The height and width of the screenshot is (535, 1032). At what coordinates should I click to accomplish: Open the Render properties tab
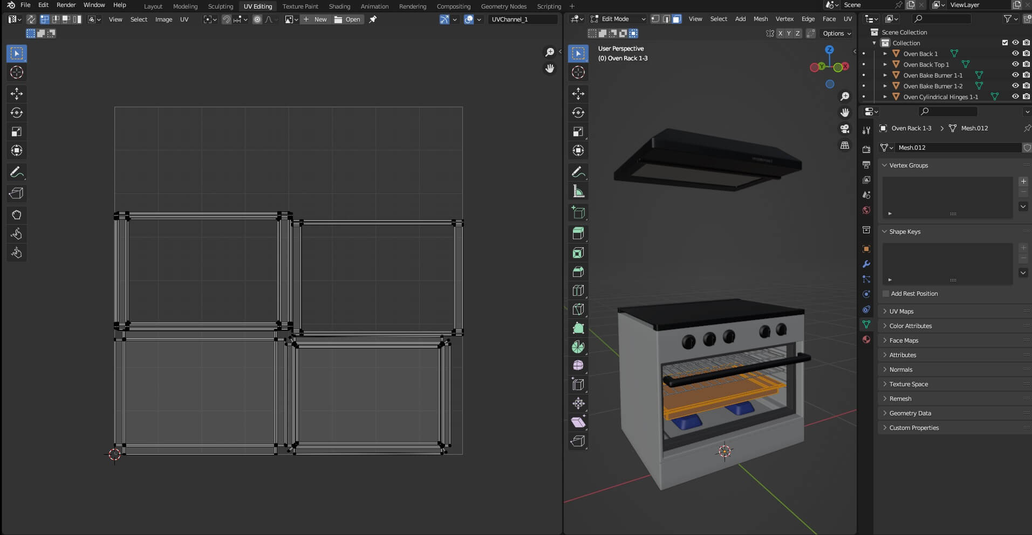(x=866, y=149)
